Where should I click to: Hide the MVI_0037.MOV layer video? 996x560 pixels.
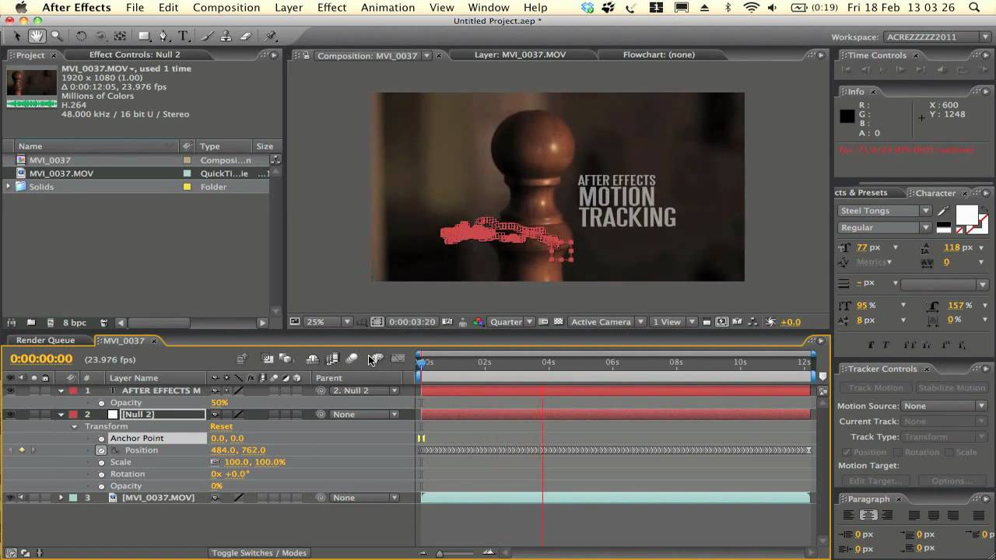coord(10,498)
